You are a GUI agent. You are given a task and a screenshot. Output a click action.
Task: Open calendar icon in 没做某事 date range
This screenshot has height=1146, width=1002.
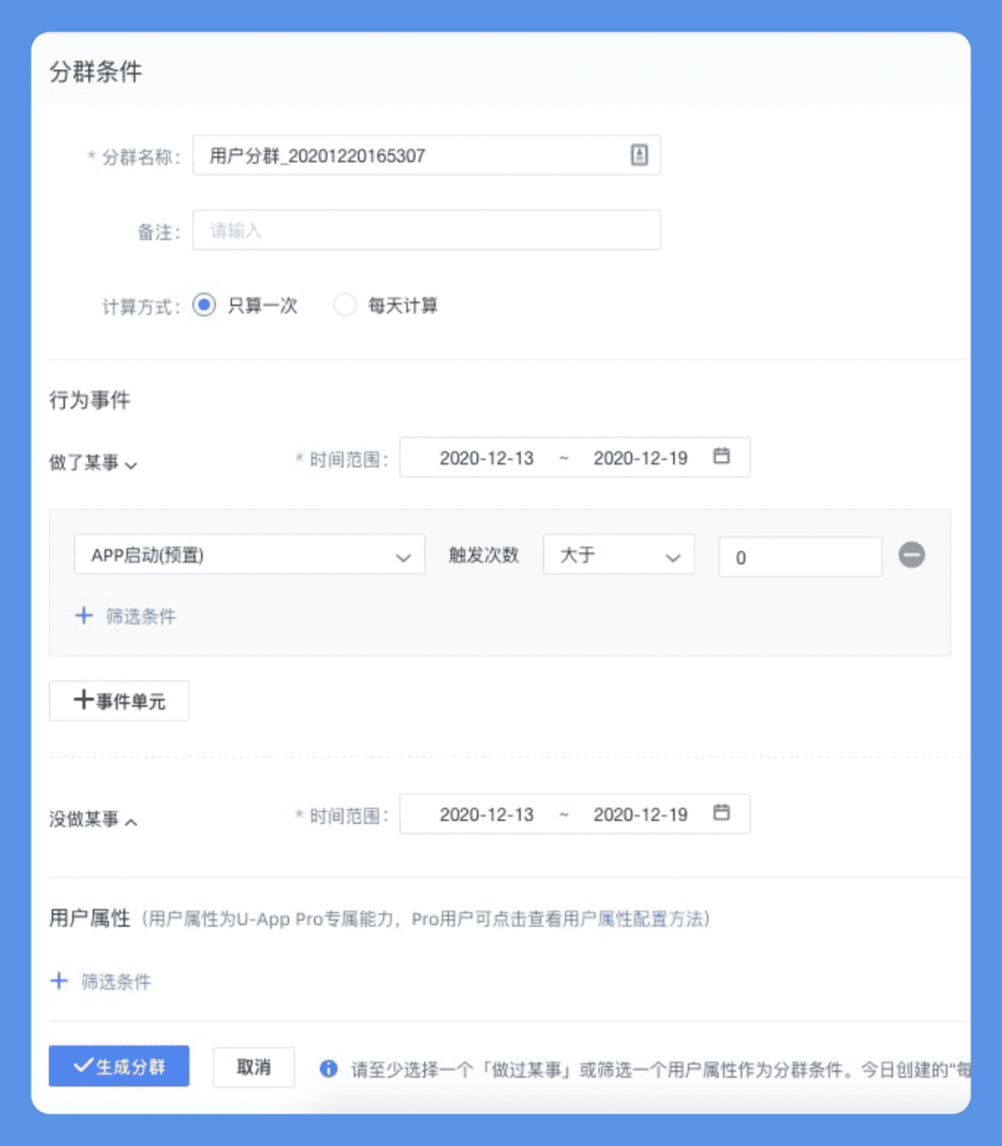[x=722, y=812]
